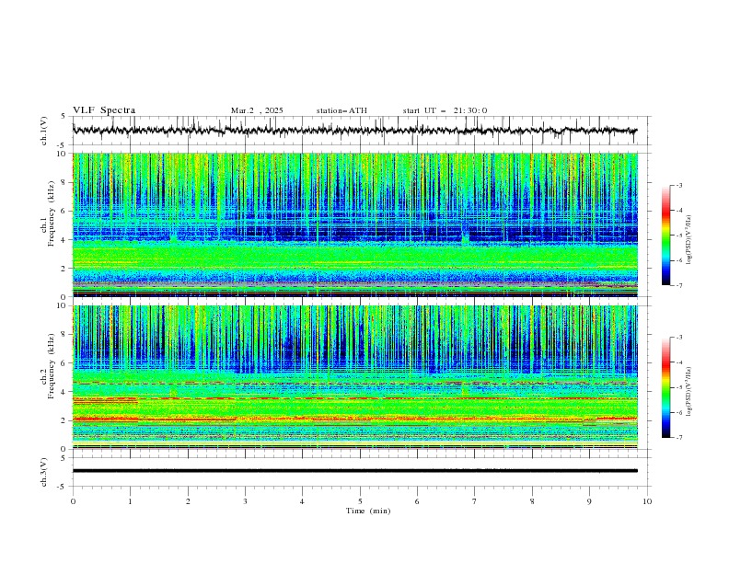
Task: Click the "-5" label on ch.2 color scale
Action: coord(678,387)
